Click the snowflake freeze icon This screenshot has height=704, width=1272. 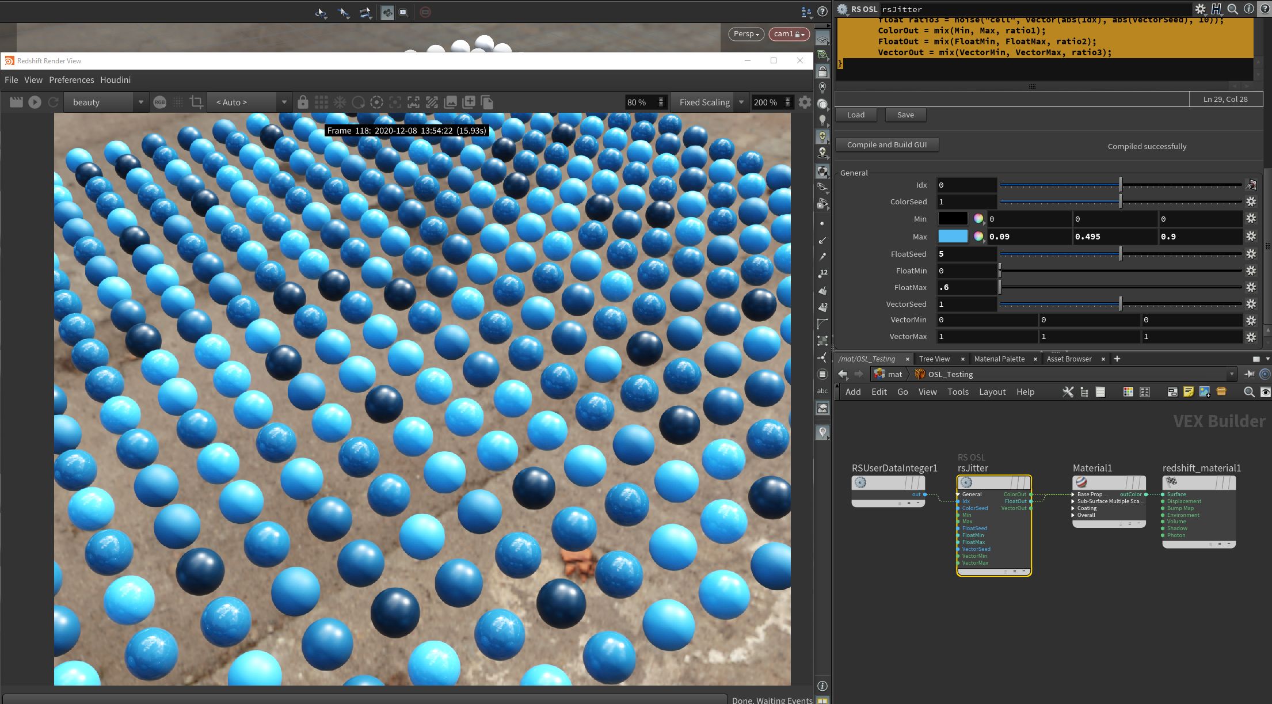point(340,102)
